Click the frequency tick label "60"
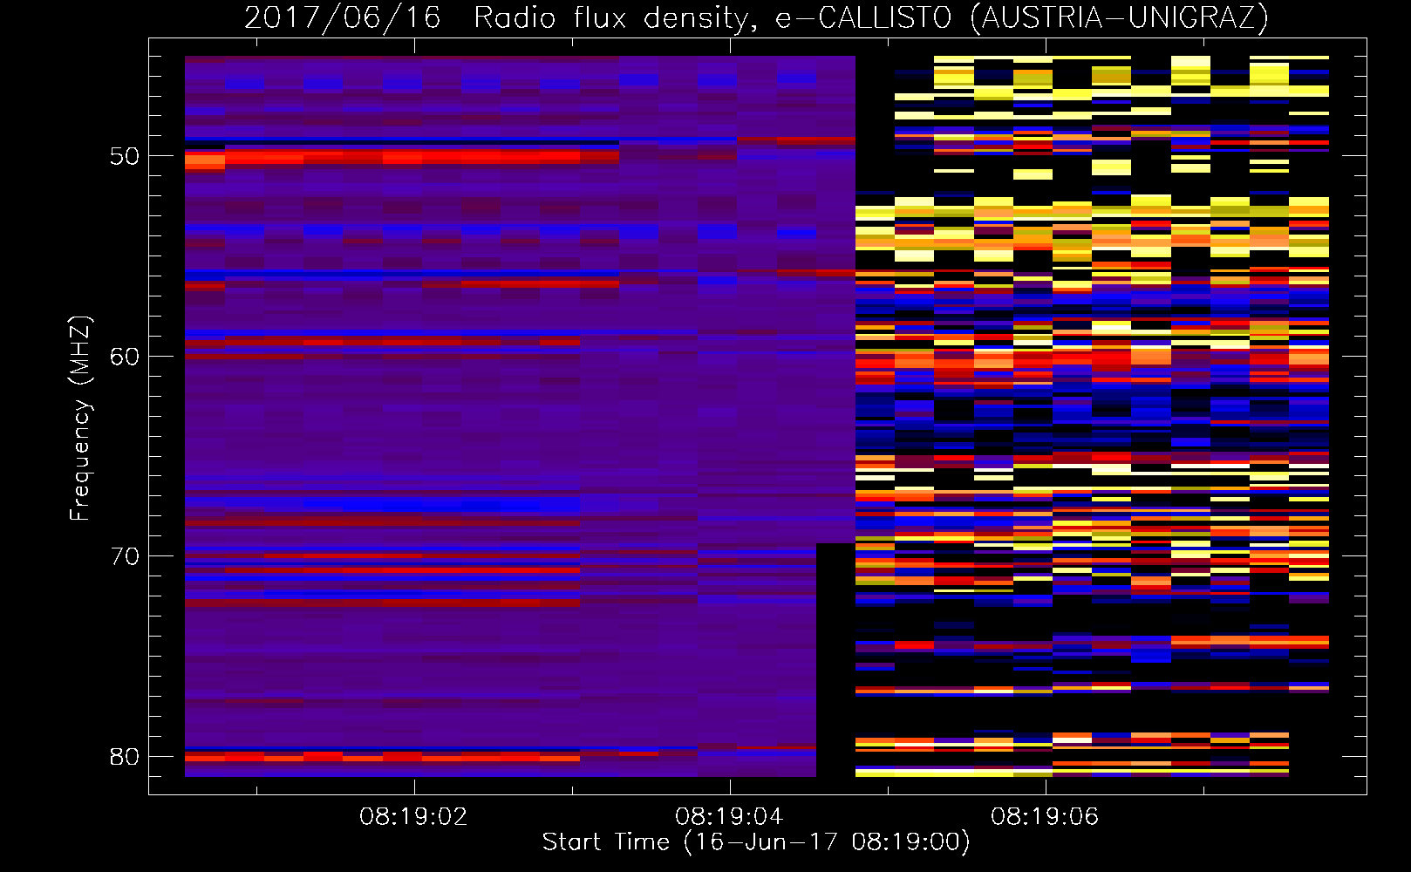The height and width of the screenshot is (872, 1411). [x=125, y=356]
